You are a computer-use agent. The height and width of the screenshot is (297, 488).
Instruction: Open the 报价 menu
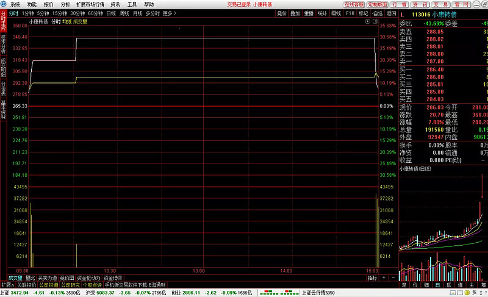pos(49,4)
